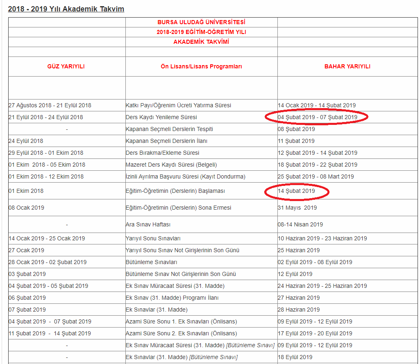The width and height of the screenshot is (420, 364).
Task: Select 'Azami Süre Sonu 2. Ek Sınavları (Önlisans)'
Action: [x=182, y=333]
